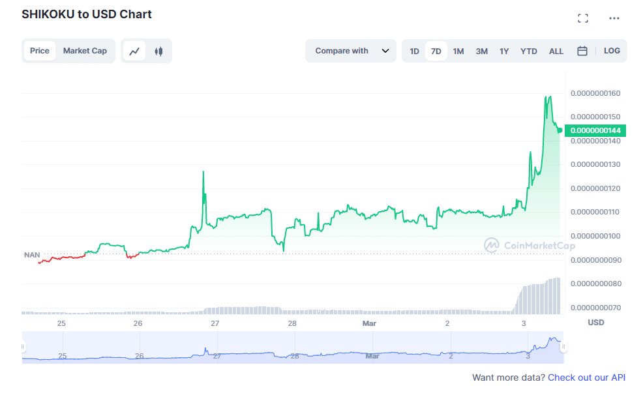The image size is (643, 395).
Task: Toggle LOG scale on chart
Action: 612,51
